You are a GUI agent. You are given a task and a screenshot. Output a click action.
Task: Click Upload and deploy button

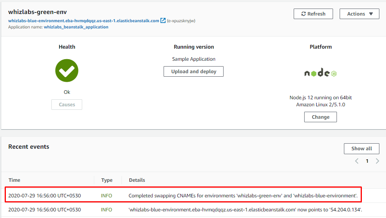[194, 71]
